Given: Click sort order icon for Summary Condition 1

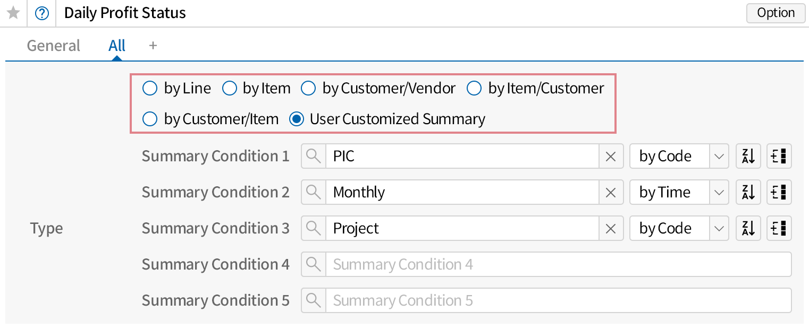Looking at the screenshot, I should (748, 157).
